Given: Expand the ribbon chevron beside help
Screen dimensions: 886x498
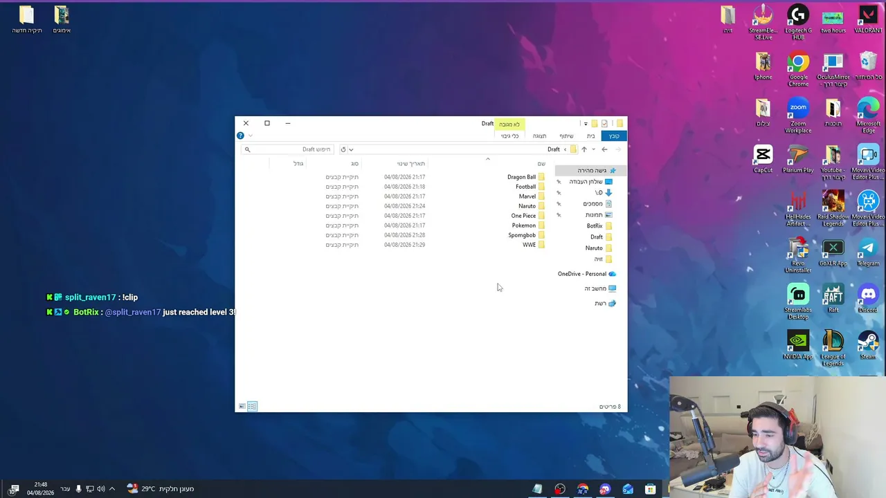Looking at the screenshot, I should pos(250,136).
